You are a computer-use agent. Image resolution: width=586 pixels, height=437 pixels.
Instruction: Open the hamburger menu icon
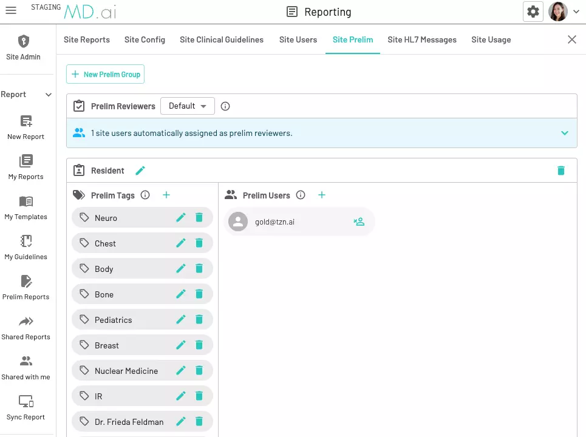[x=11, y=10]
